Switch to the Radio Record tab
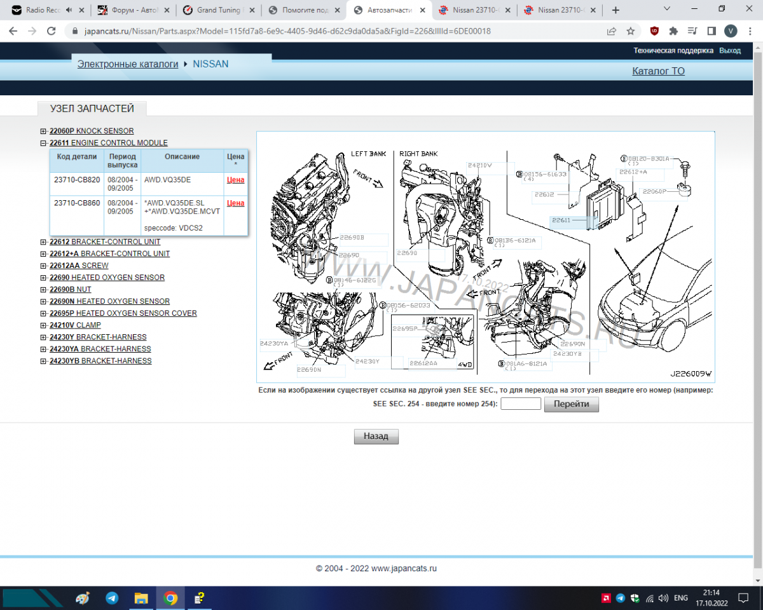 click(43, 10)
